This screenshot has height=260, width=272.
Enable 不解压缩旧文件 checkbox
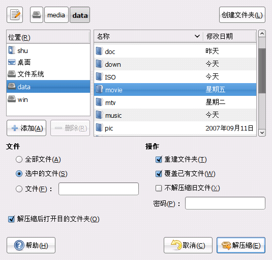pyautogui.click(x=159, y=188)
